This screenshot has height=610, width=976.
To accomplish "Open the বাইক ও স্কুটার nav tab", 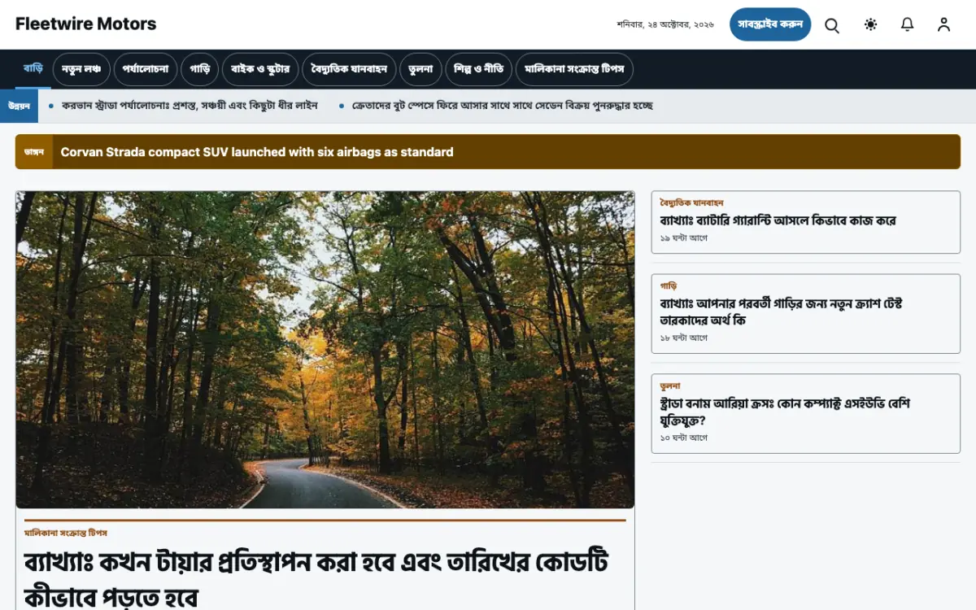I will coord(260,69).
